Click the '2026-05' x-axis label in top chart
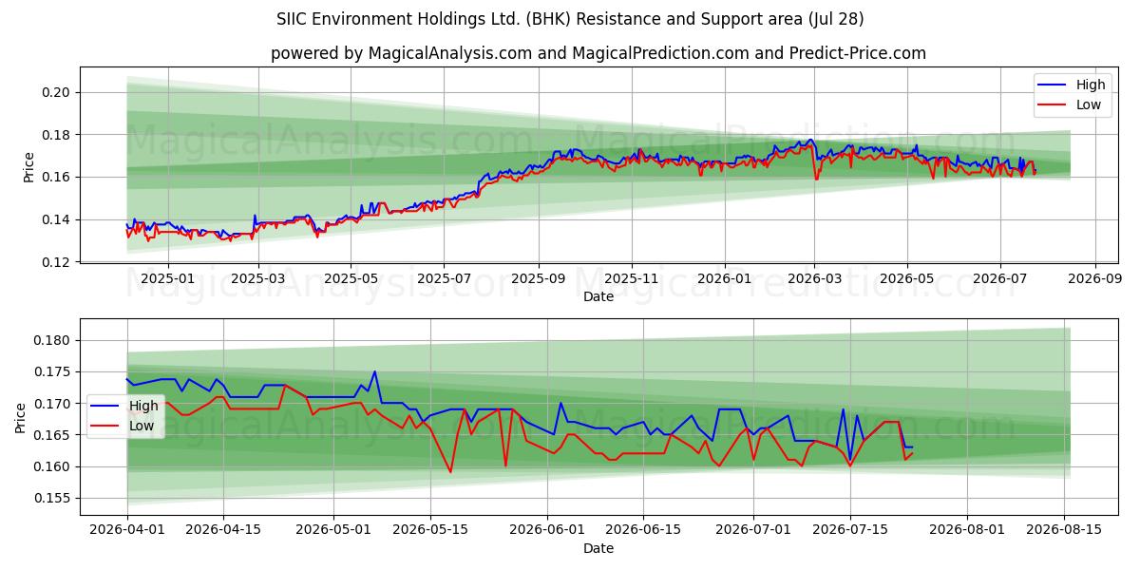The image size is (1140, 570). pos(907,279)
